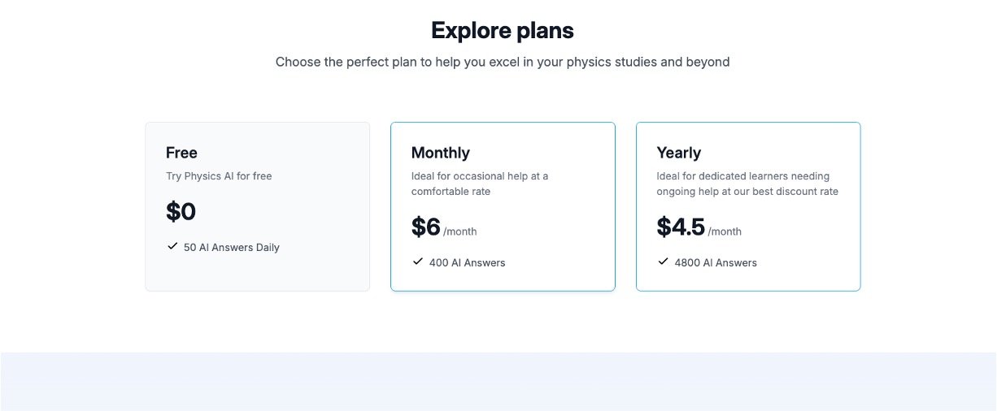Click the /month label beside $4.5
This screenshot has width=997, height=411.
click(x=725, y=231)
